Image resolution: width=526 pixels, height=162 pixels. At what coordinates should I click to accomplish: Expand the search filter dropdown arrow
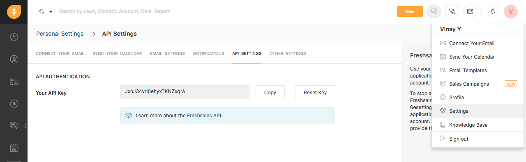(x=51, y=12)
